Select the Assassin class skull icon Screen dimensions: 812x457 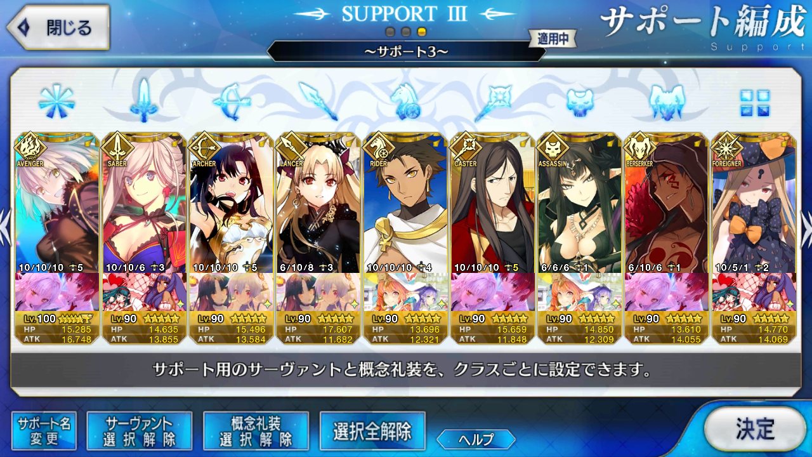click(x=580, y=102)
